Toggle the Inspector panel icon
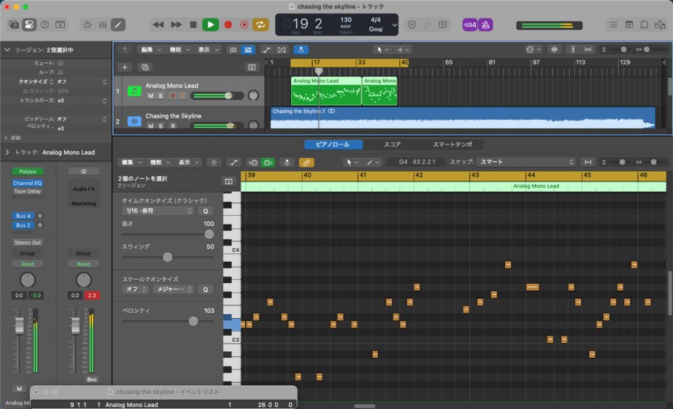Viewport: 673px width, 409px height. pyautogui.click(x=29, y=25)
